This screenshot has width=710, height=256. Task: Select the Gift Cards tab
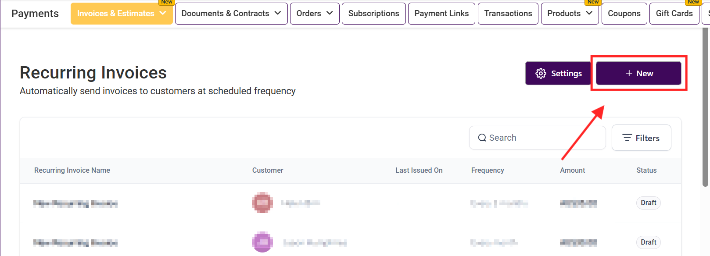click(674, 14)
